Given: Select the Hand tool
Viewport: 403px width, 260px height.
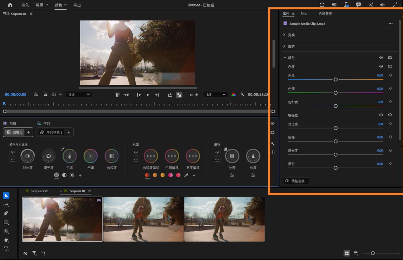Looking at the screenshot, I should click(6, 240).
